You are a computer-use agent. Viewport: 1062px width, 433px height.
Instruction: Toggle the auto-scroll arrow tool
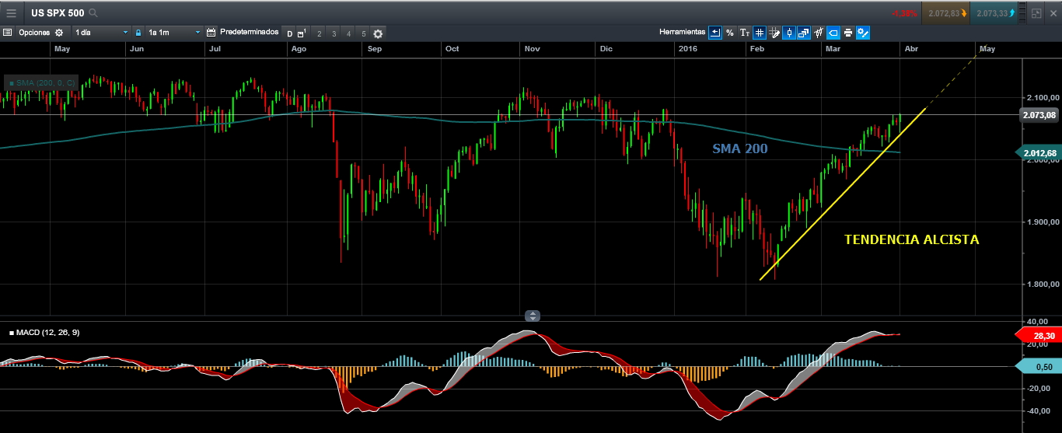(x=715, y=33)
